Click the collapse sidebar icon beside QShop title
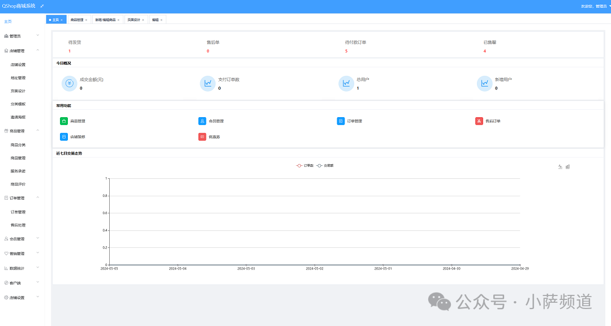Screen dimensions: 611x326 (x=42, y=6)
